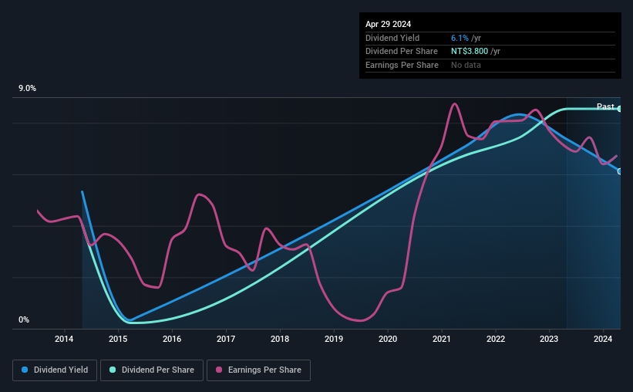The width and height of the screenshot is (633, 392).
Task: Click the Earnings Per Share tooltip row label
Action: pyautogui.click(x=402, y=65)
